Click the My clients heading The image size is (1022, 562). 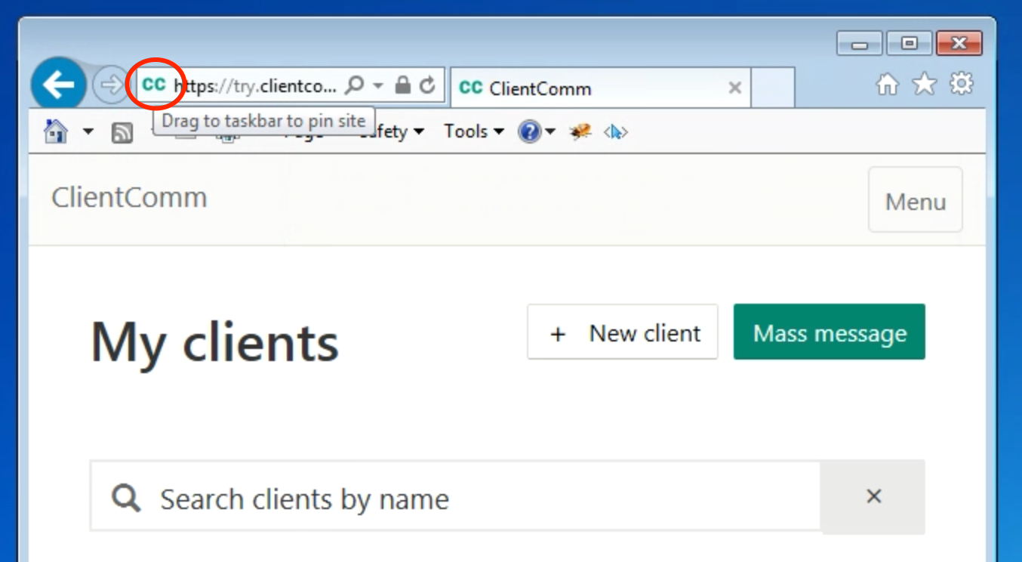coord(215,342)
